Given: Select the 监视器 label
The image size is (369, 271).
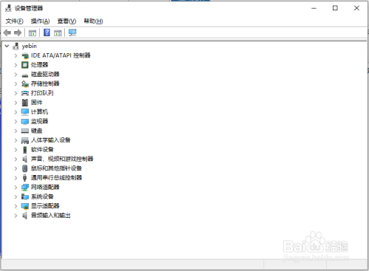Looking at the screenshot, I should [x=39, y=121].
